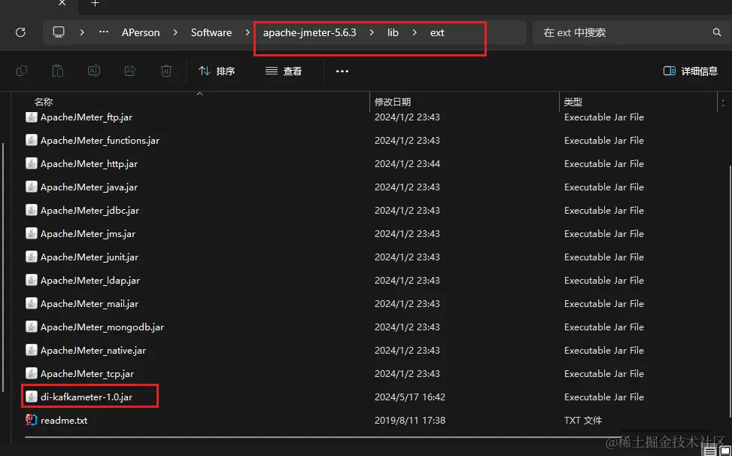Screen dimensions: 732x456
Task: Select ApacheJMeter_functions.jar file name
Action: 100,141
